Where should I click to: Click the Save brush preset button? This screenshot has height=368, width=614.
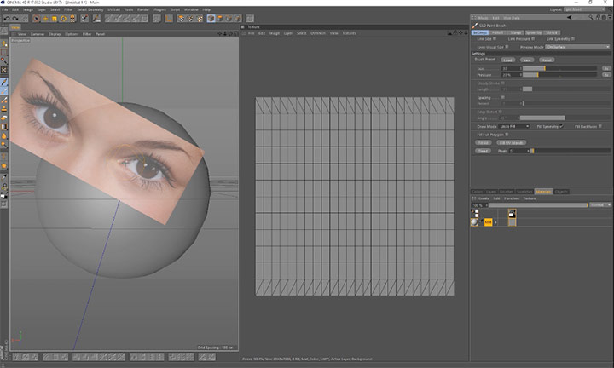[x=527, y=60]
